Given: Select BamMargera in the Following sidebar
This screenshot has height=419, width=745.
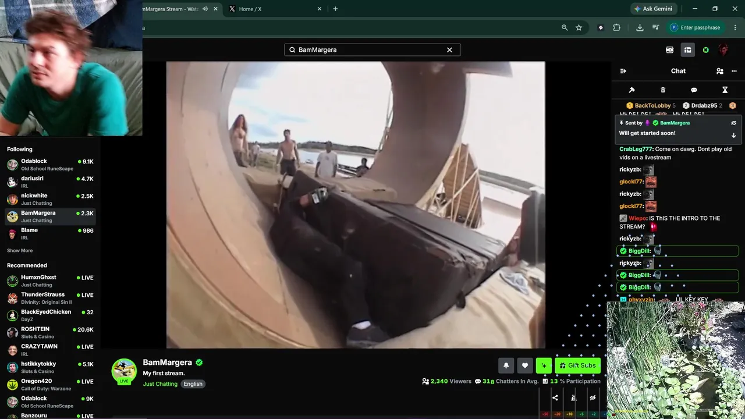Looking at the screenshot, I should click(50, 216).
